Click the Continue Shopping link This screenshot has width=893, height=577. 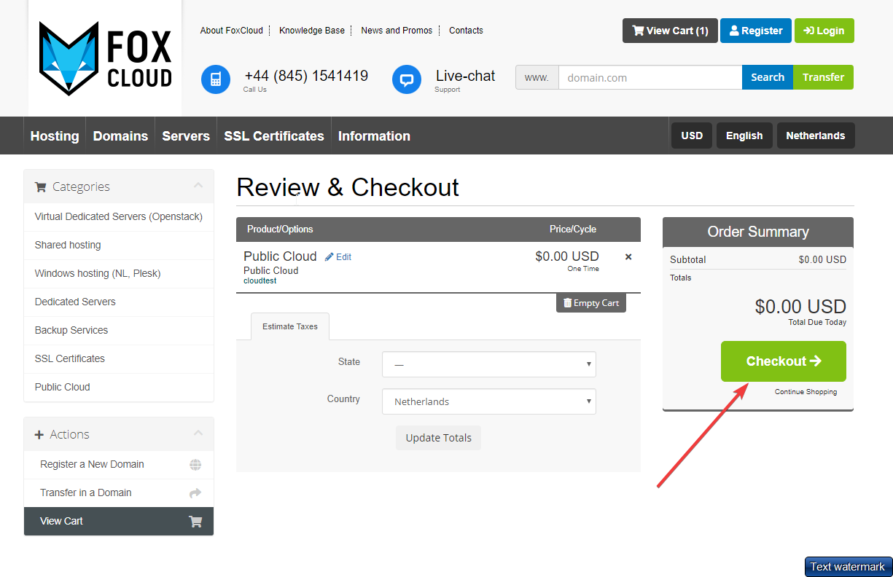click(806, 392)
